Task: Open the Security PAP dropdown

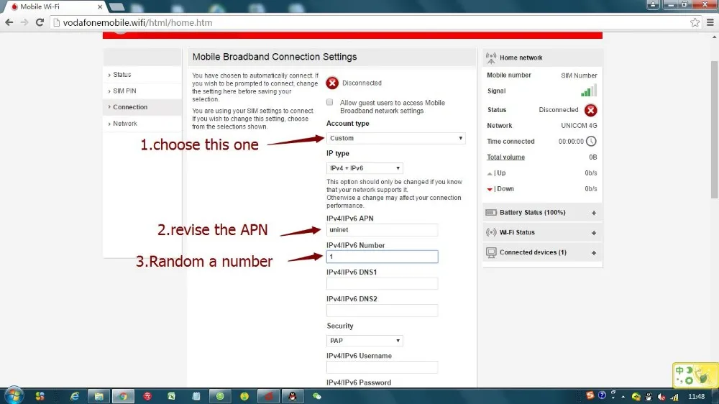Action: point(365,341)
